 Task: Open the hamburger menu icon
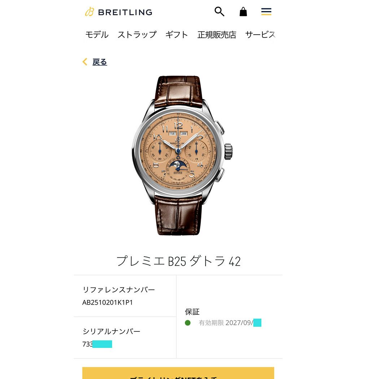click(x=266, y=12)
